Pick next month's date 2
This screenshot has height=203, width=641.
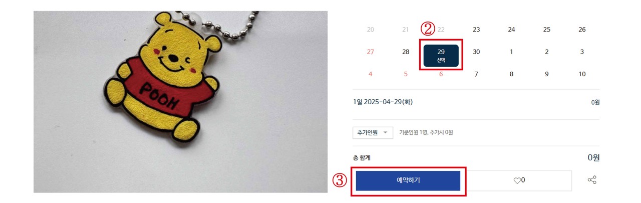pos(547,52)
